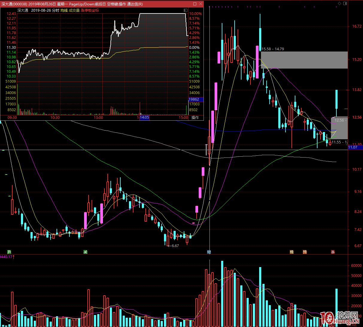Click the diamond icon at chart top-right
This screenshot has width=363, height=327.
339,3
